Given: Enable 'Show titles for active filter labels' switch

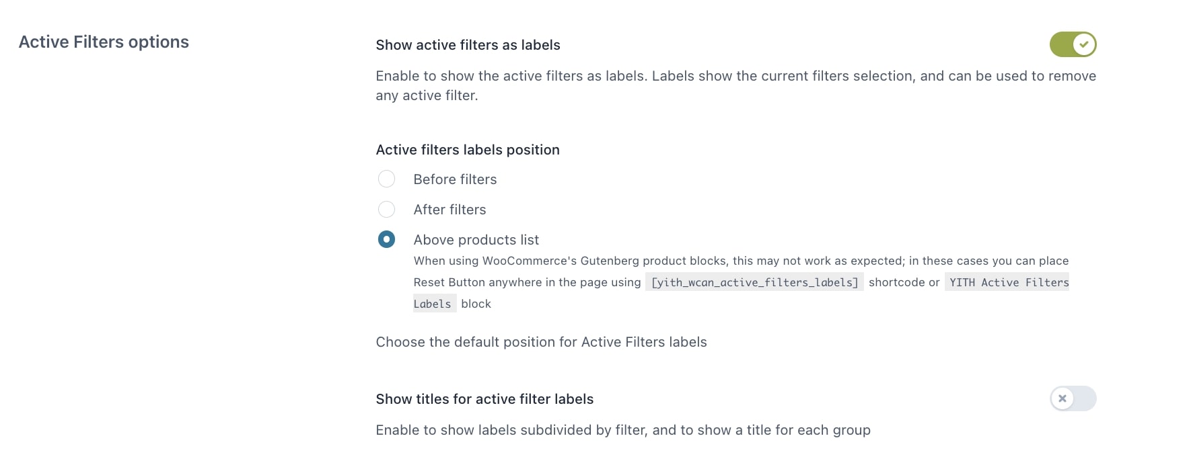Looking at the screenshot, I should click(x=1073, y=398).
